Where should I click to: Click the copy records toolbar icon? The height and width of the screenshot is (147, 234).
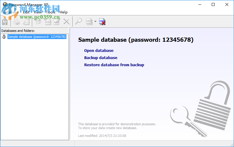point(89,22)
